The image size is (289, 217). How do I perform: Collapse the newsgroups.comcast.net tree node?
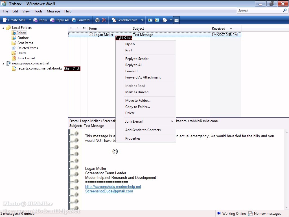[x=3, y=64]
